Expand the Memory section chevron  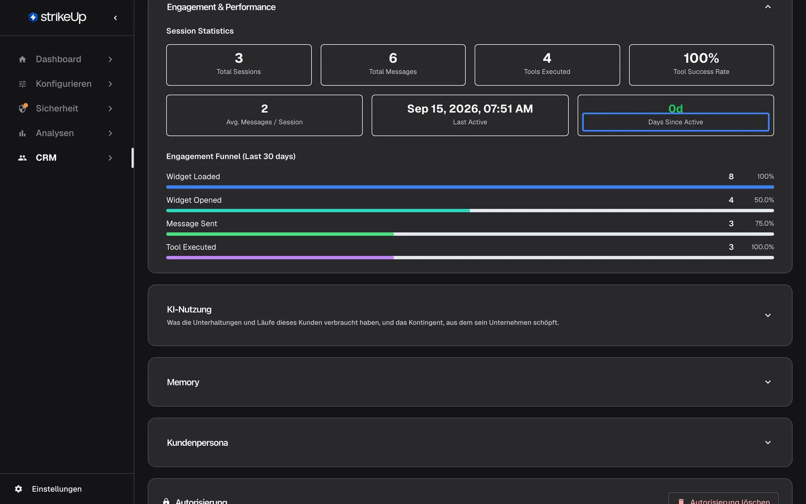click(x=768, y=382)
